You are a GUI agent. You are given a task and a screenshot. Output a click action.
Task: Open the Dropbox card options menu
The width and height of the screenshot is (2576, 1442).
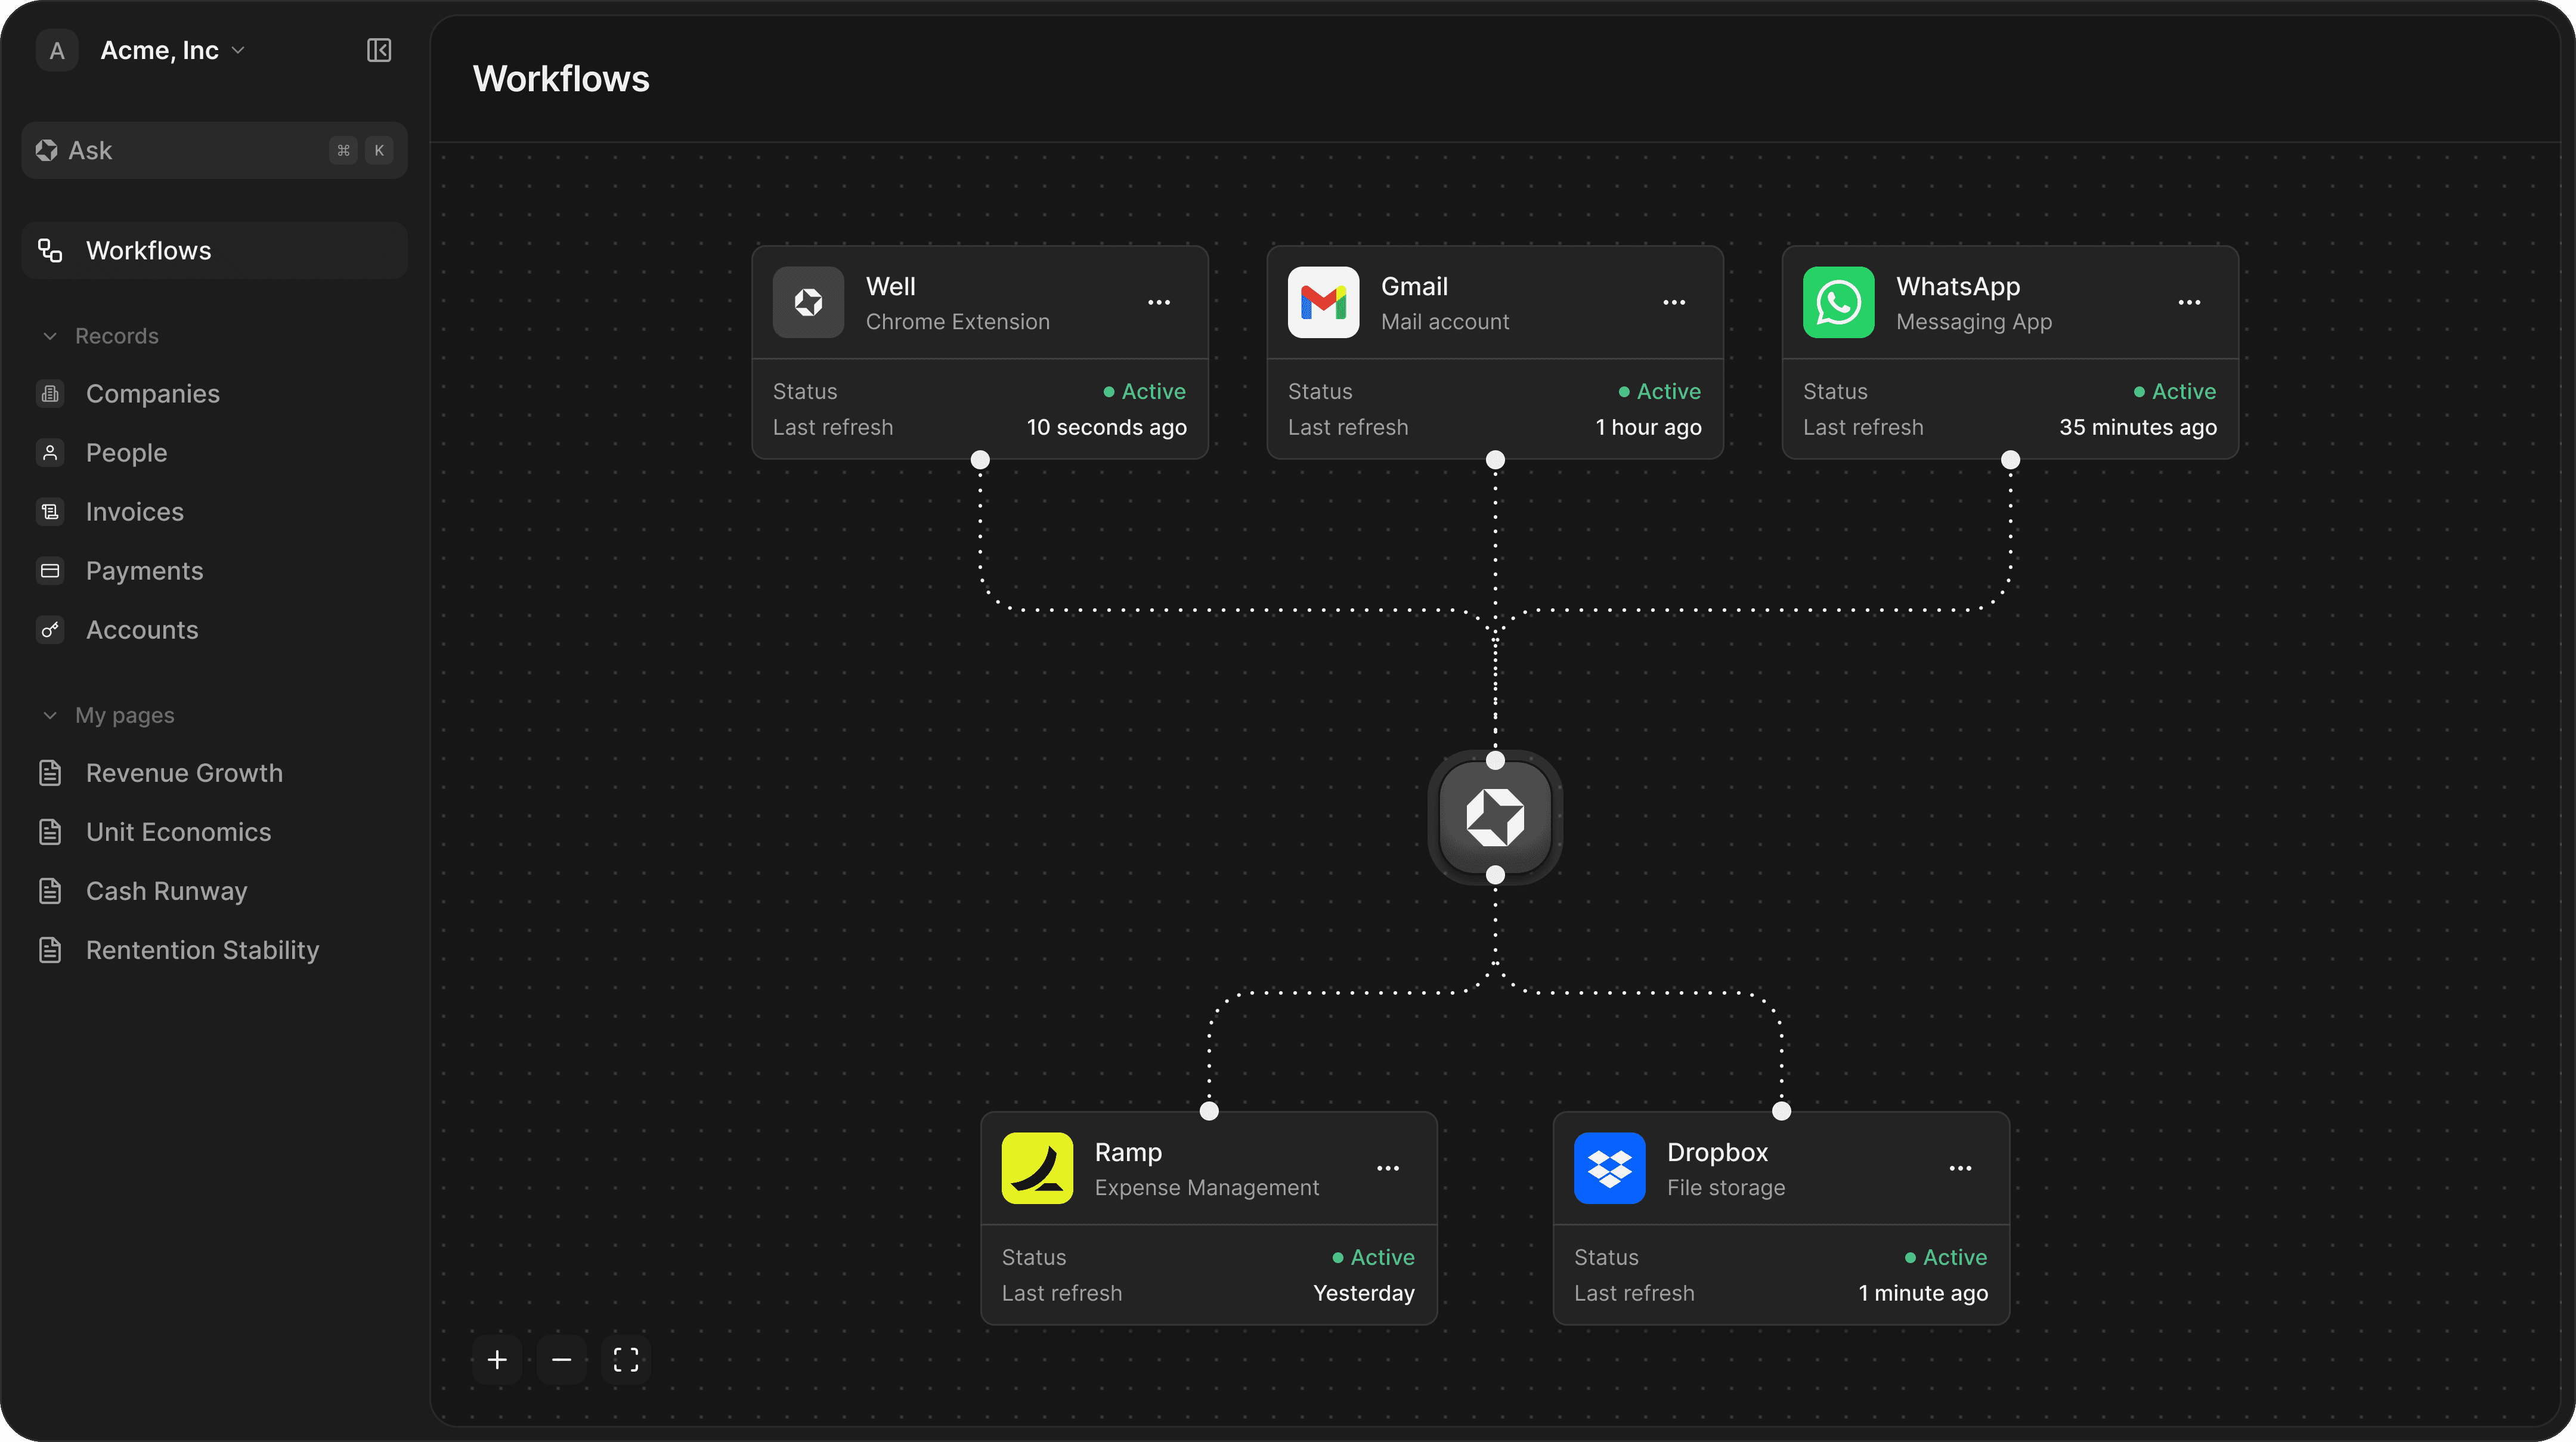[x=1959, y=1167]
